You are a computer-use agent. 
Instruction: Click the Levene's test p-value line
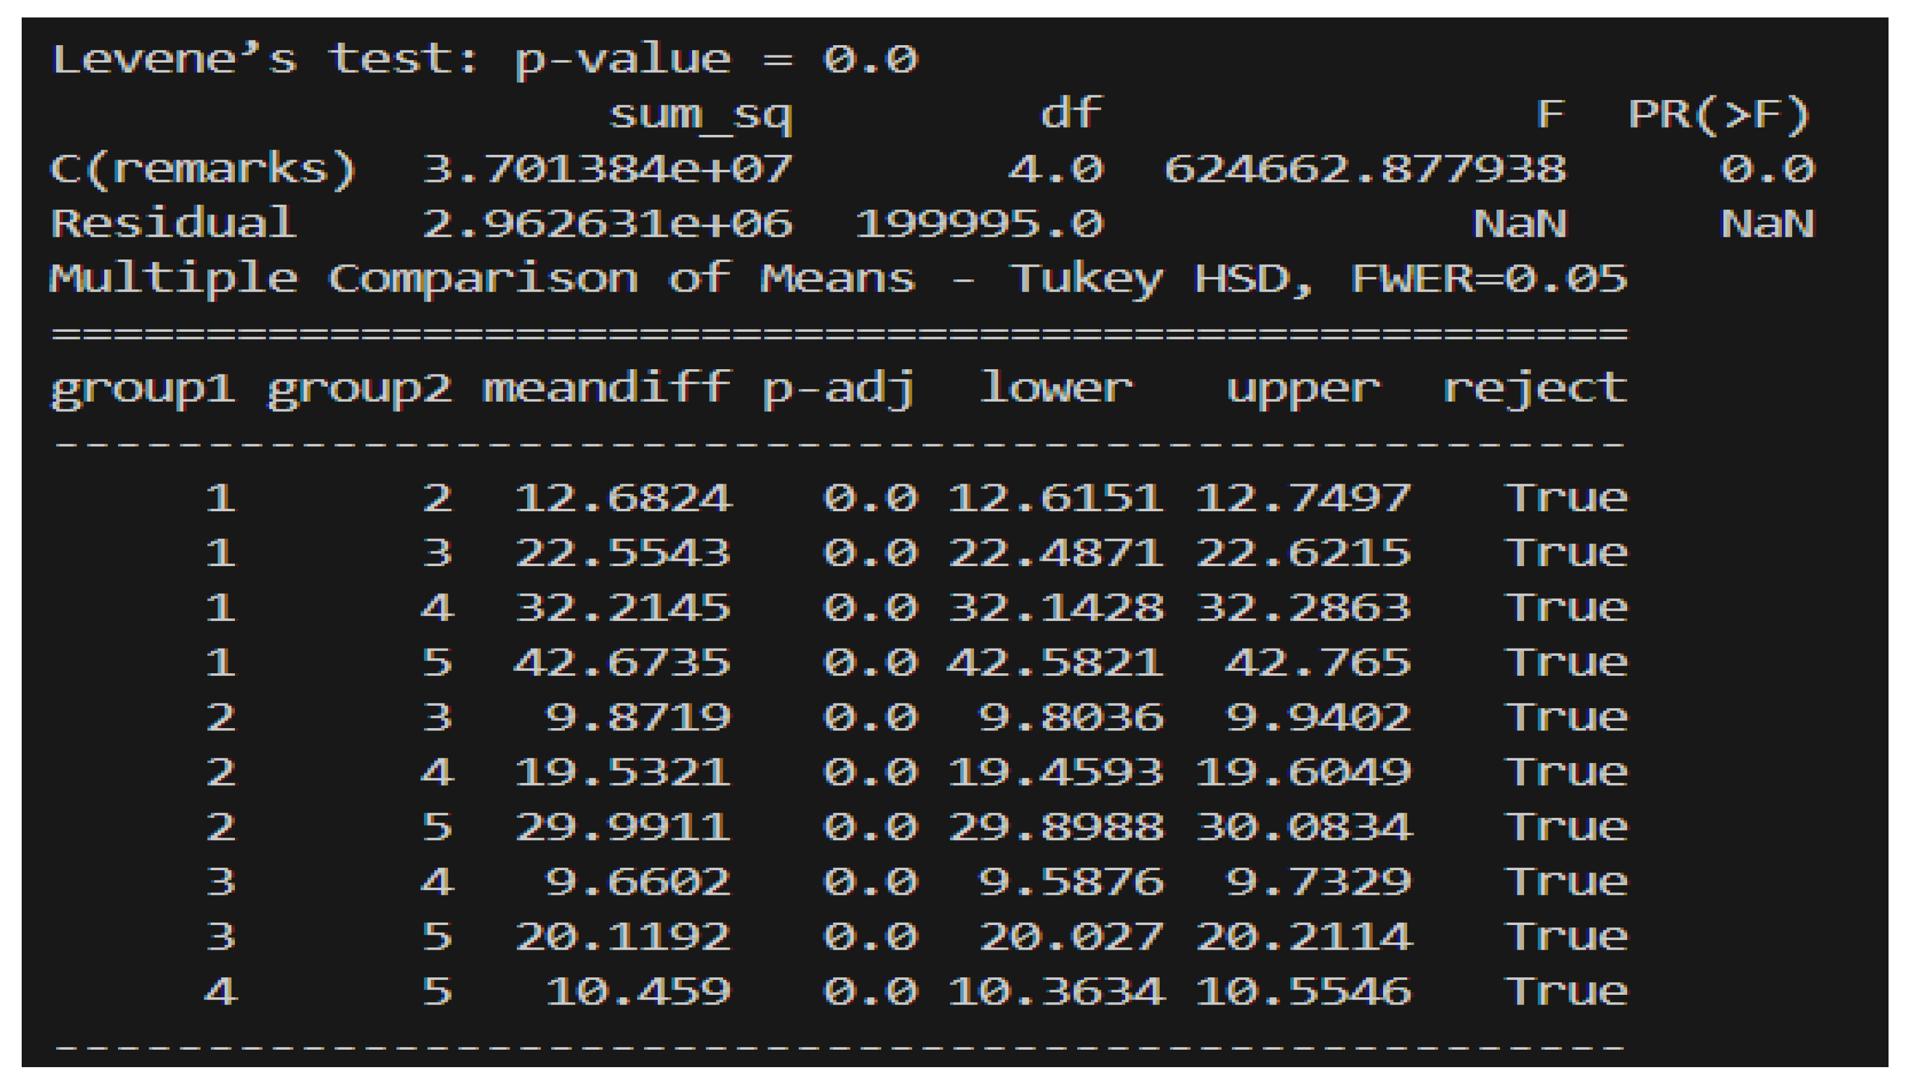(x=484, y=60)
